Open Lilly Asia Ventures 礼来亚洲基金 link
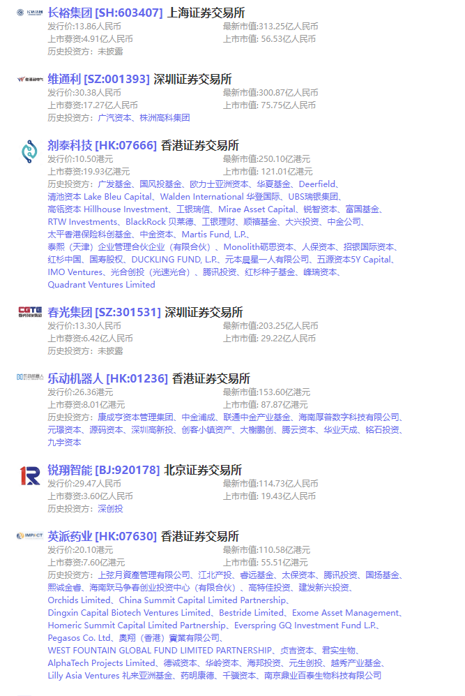Screen dimensions: 465x696 click(110, 676)
